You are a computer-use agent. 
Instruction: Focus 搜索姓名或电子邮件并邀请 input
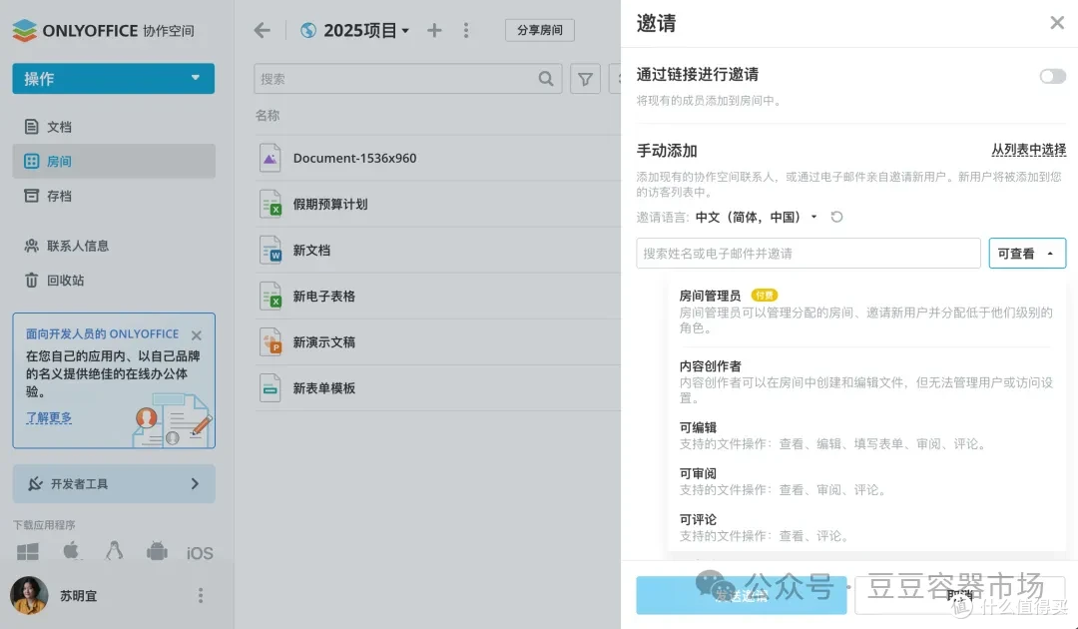tap(808, 253)
